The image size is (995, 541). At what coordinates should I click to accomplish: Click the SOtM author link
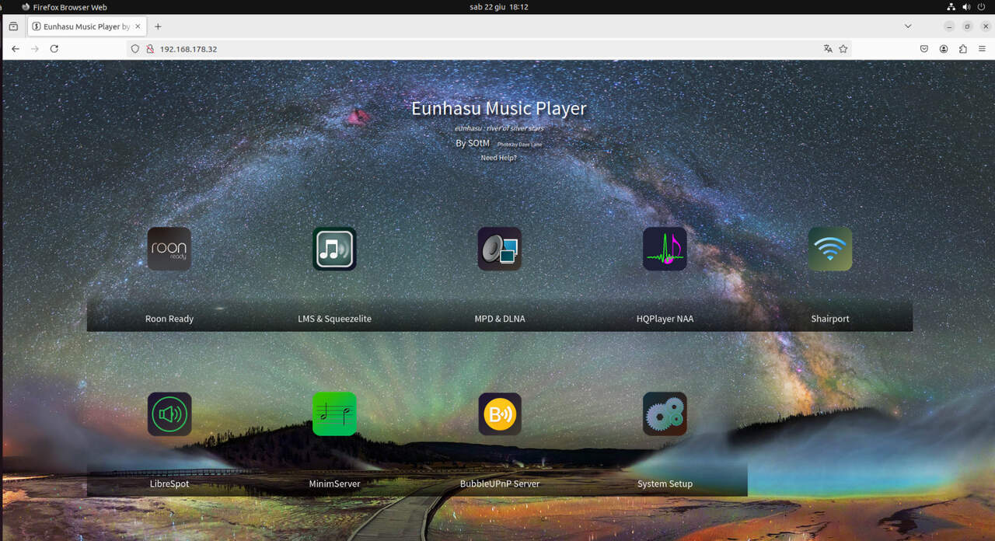click(x=479, y=143)
